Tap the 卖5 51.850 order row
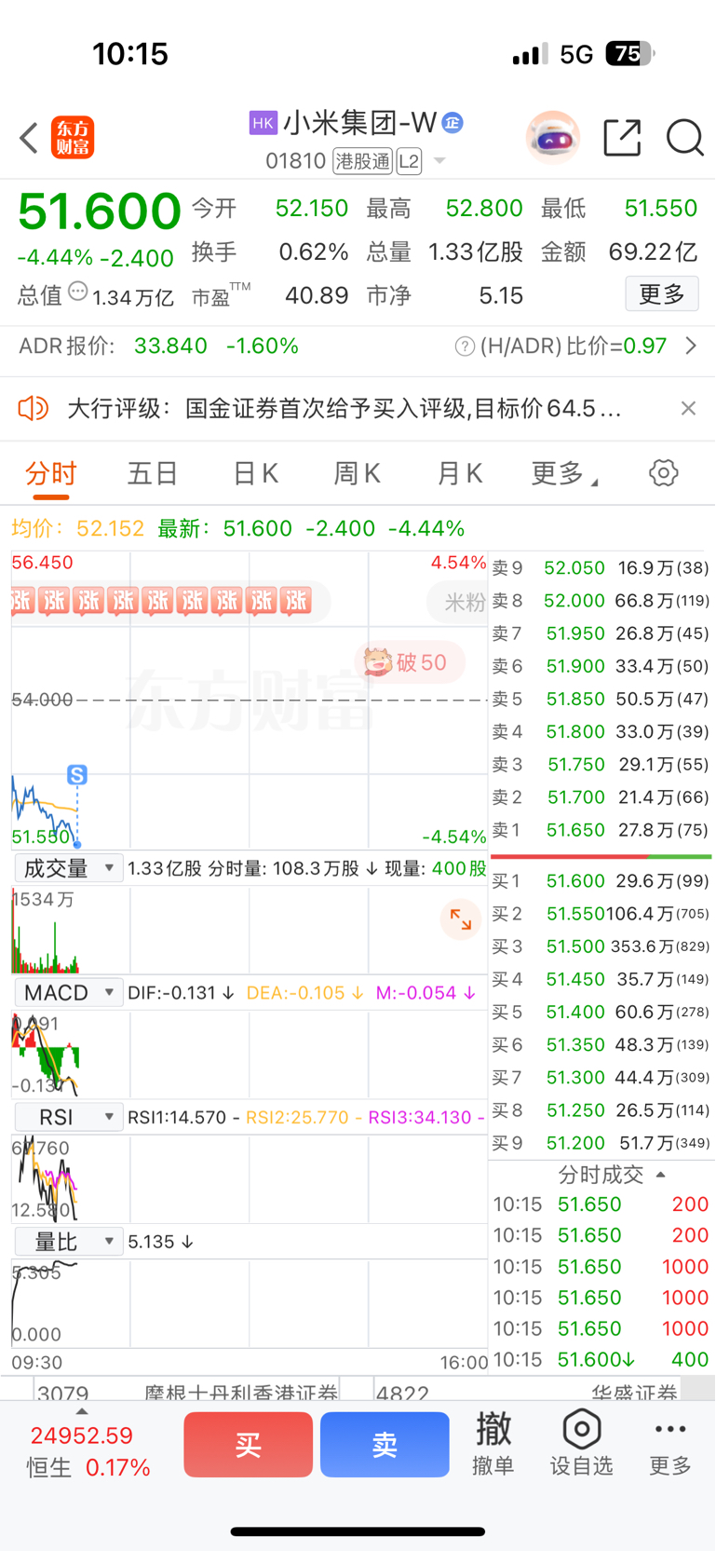Screen dimensions: 716x1551 point(601,699)
